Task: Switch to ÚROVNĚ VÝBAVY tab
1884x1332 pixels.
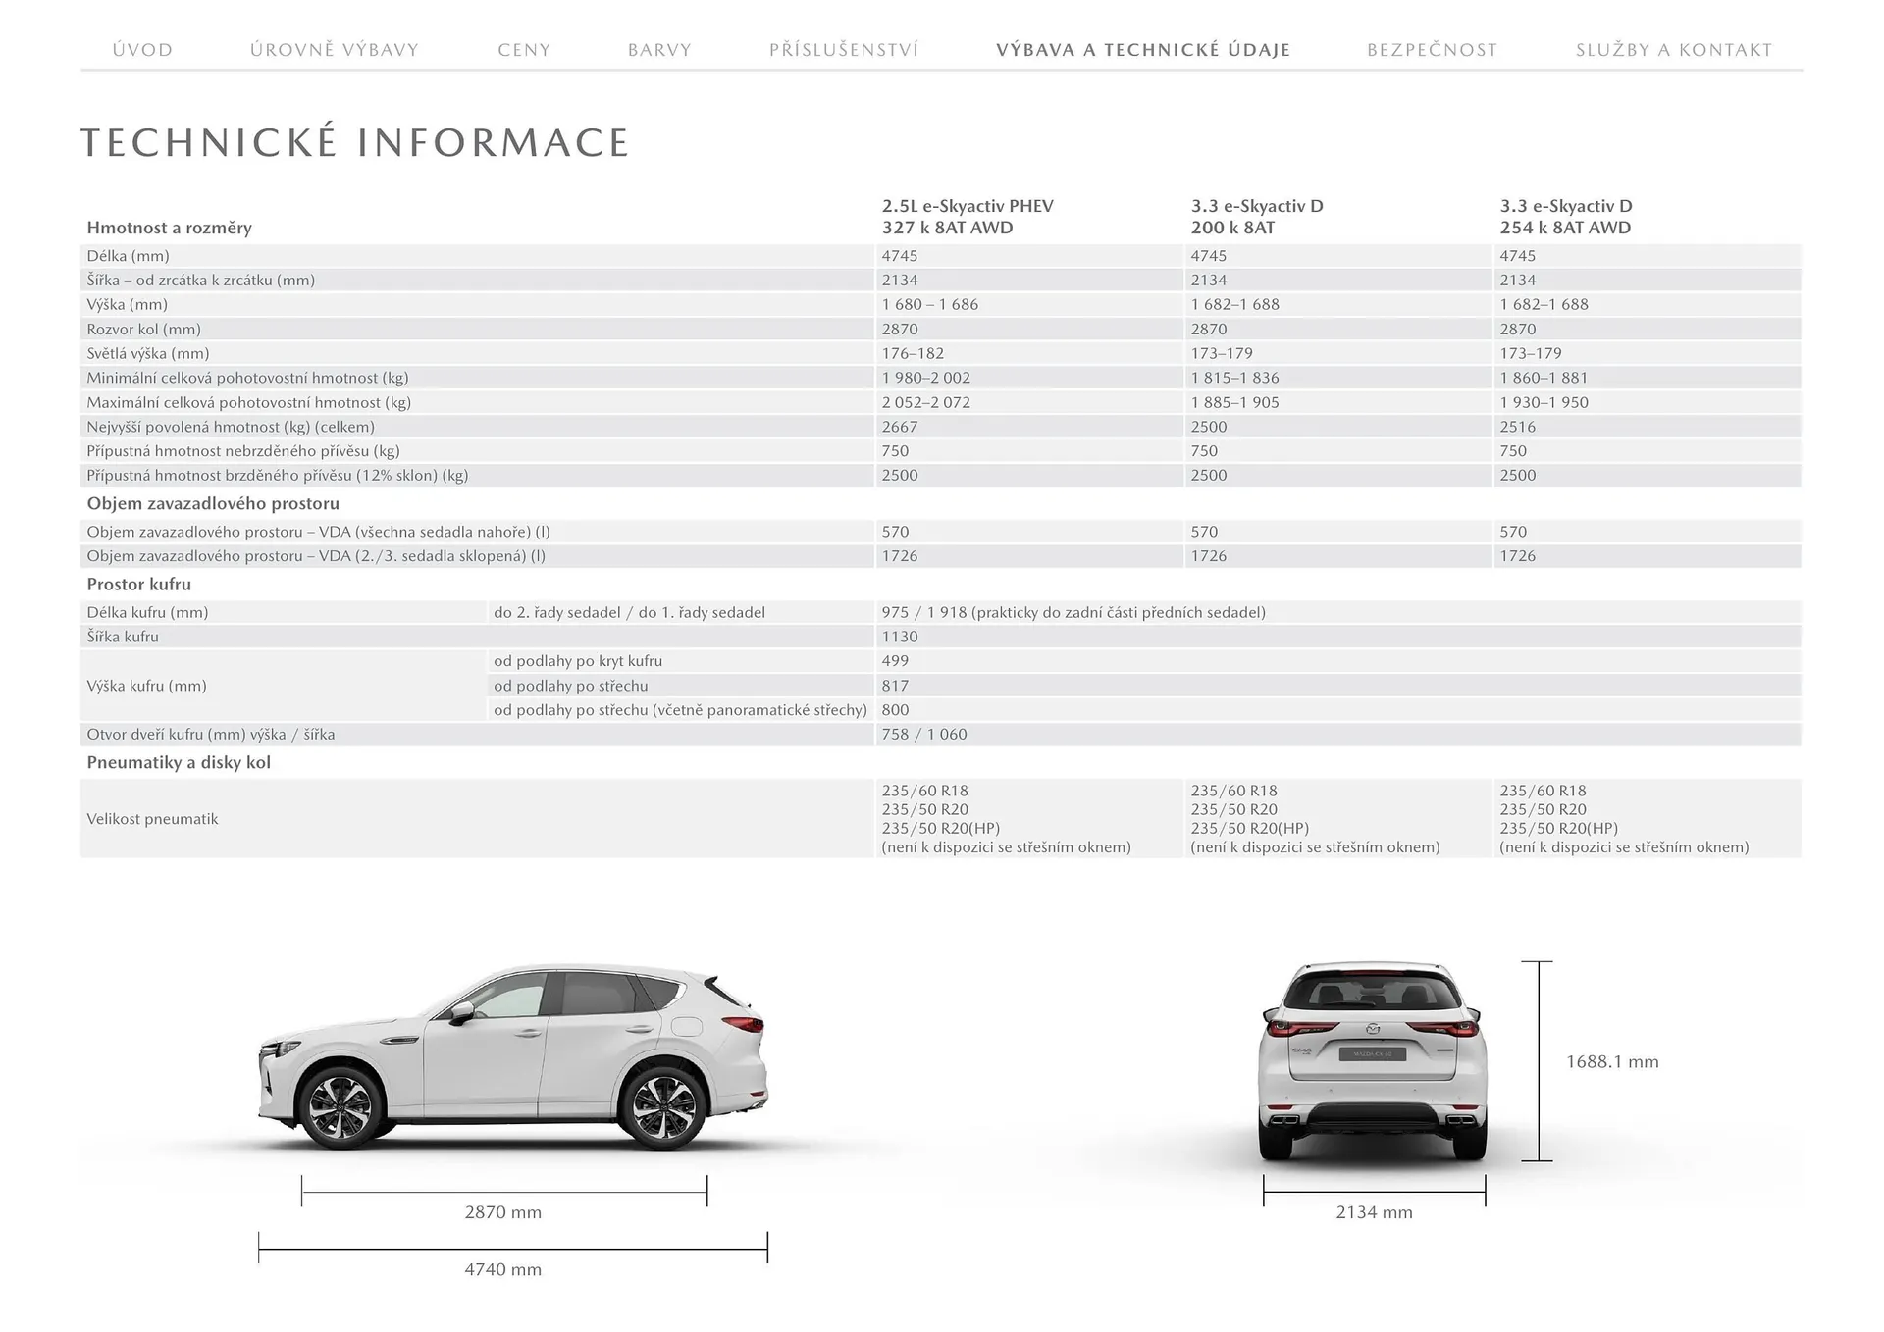Action: (x=335, y=50)
